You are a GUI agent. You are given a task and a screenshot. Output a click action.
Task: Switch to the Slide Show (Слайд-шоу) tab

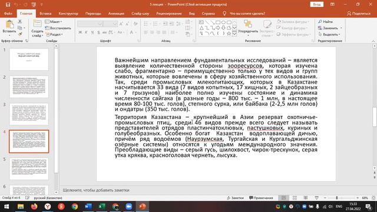point(140,14)
